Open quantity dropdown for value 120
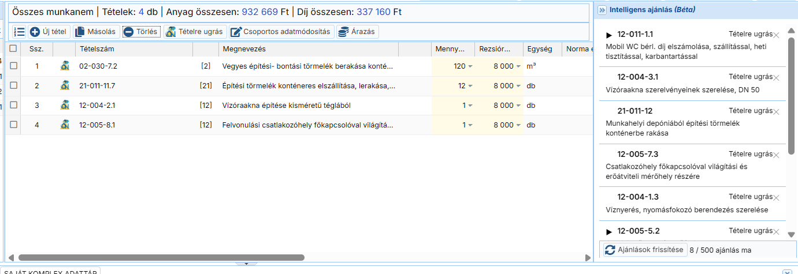The height and width of the screenshot is (274, 798). (470, 66)
